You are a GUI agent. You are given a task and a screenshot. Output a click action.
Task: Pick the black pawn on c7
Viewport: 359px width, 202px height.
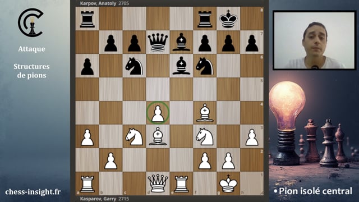pyautogui.click(x=134, y=43)
